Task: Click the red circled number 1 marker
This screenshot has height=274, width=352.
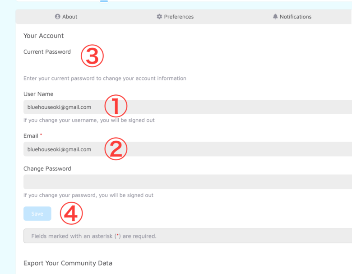Action: click(116, 106)
